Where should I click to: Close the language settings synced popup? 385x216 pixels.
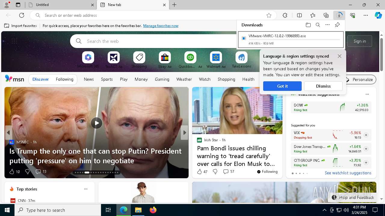pos(340,56)
